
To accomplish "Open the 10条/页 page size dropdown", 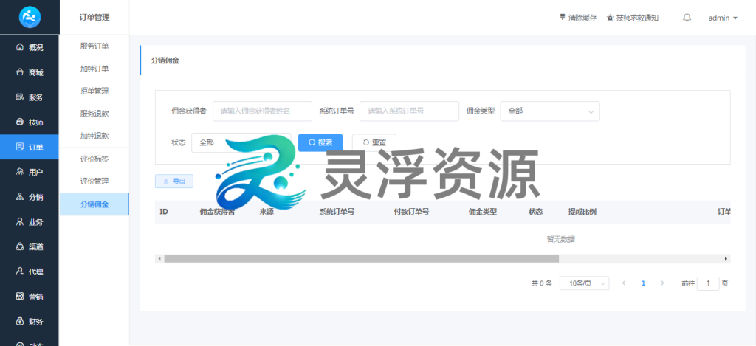I will click(x=584, y=283).
